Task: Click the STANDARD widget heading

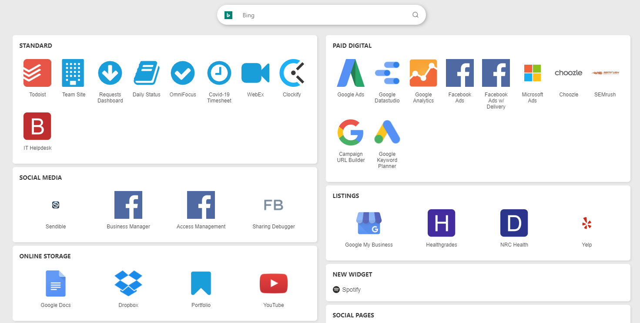Action: pyautogui.click(x=36, y=46)
